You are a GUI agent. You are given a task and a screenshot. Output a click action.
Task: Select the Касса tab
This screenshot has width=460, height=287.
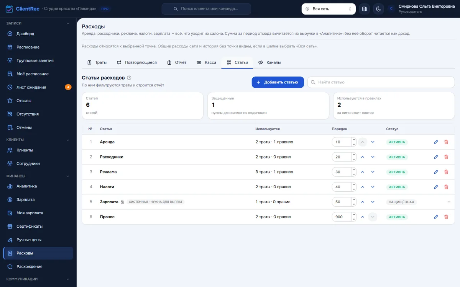206,62
